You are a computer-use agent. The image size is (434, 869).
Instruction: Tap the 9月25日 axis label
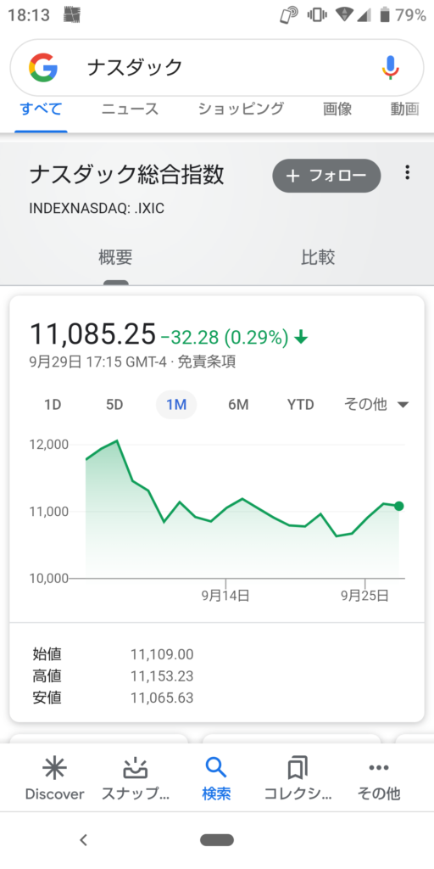364,596
